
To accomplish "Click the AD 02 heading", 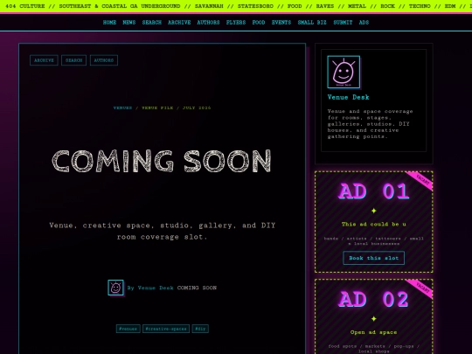I will click(x=374, y=300).
